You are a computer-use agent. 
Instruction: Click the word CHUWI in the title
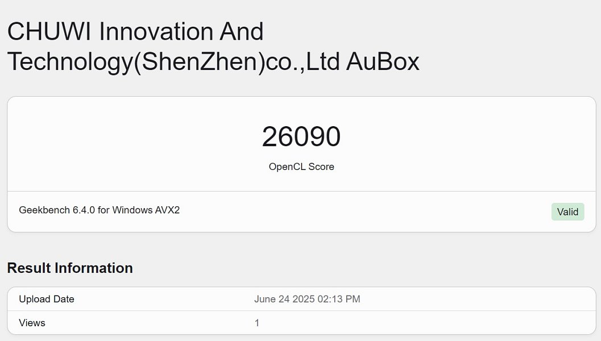pos(50,32)
